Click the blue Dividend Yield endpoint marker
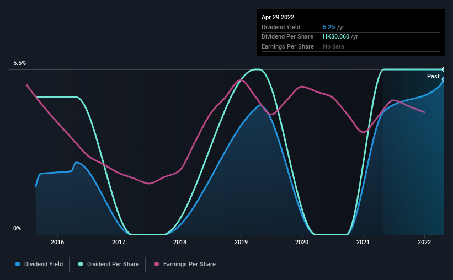This screenshot has height=280, width=453. 444,79
